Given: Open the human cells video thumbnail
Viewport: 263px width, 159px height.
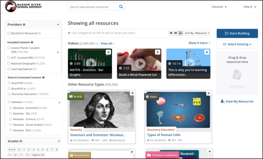Looking at the screenshot, I should coord(178,110).
